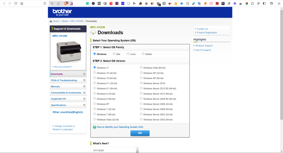The height and width of the screenshot is (153, 283).
Task: Click the Brother logo in the header
Action: click(62, 12)
